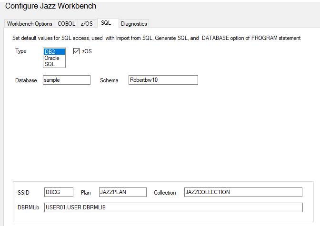Select SQL in the Type list

pyautogui.click(x=54, y=64)
